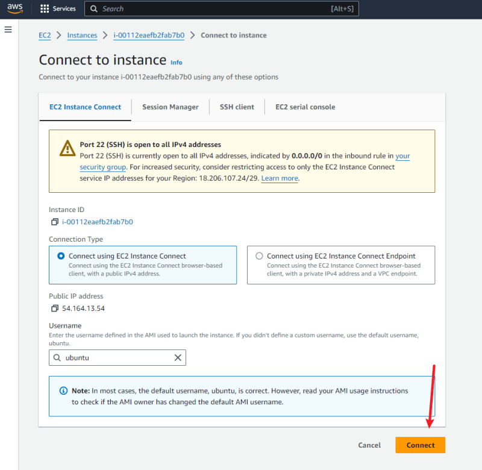Viewport: 482px width, 470px height.
Task: Click the 'Instance ID' label
Action: 66,210
